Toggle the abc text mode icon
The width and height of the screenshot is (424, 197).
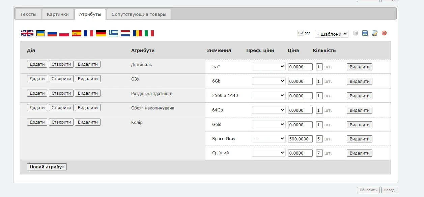[x=307, y=33]
